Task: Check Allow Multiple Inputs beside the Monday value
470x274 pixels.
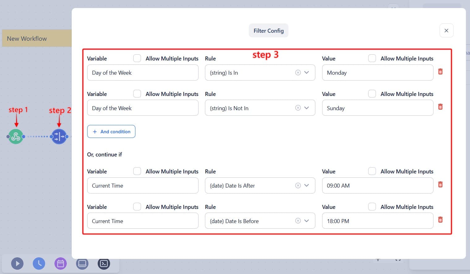Action: [x=372, y=58]
